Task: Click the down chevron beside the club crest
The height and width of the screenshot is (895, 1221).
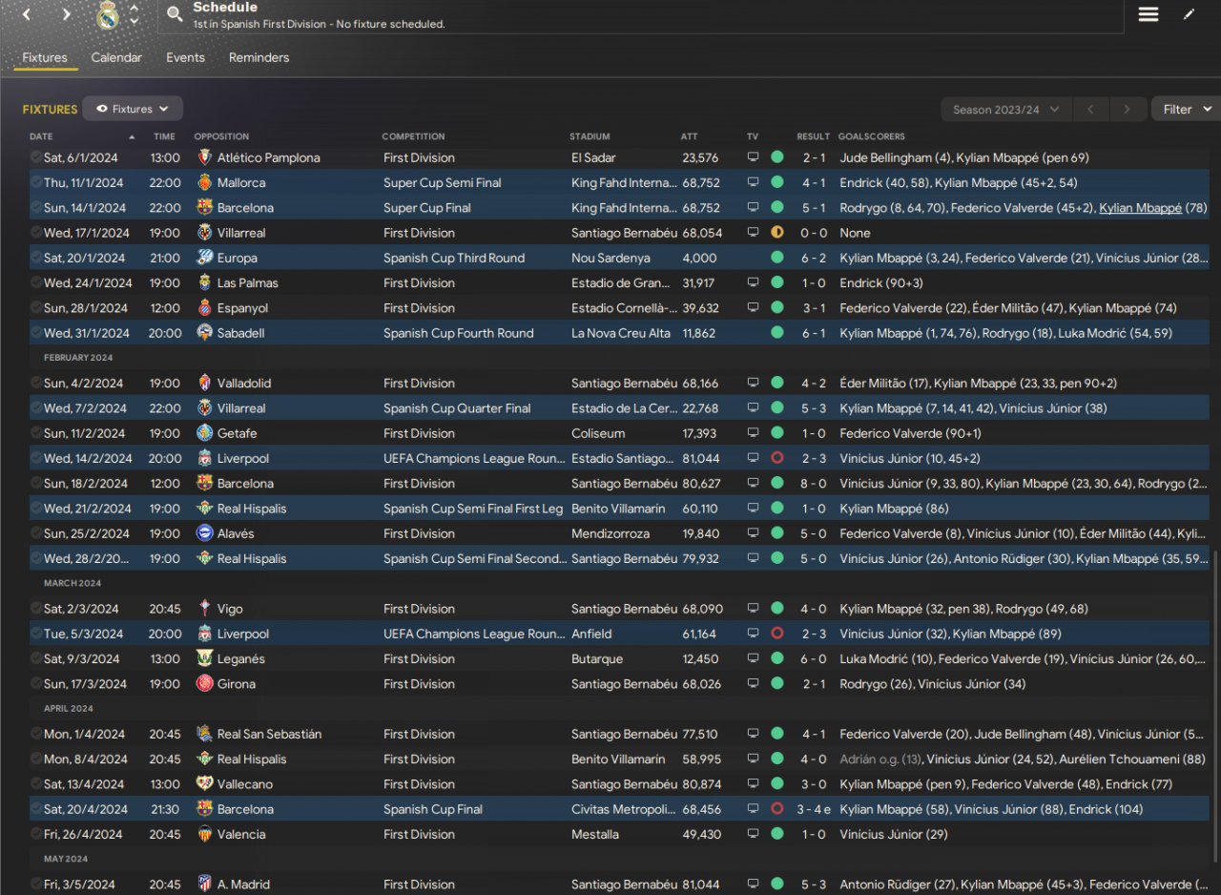Action: pyautogui.click(x=135, y=21)
